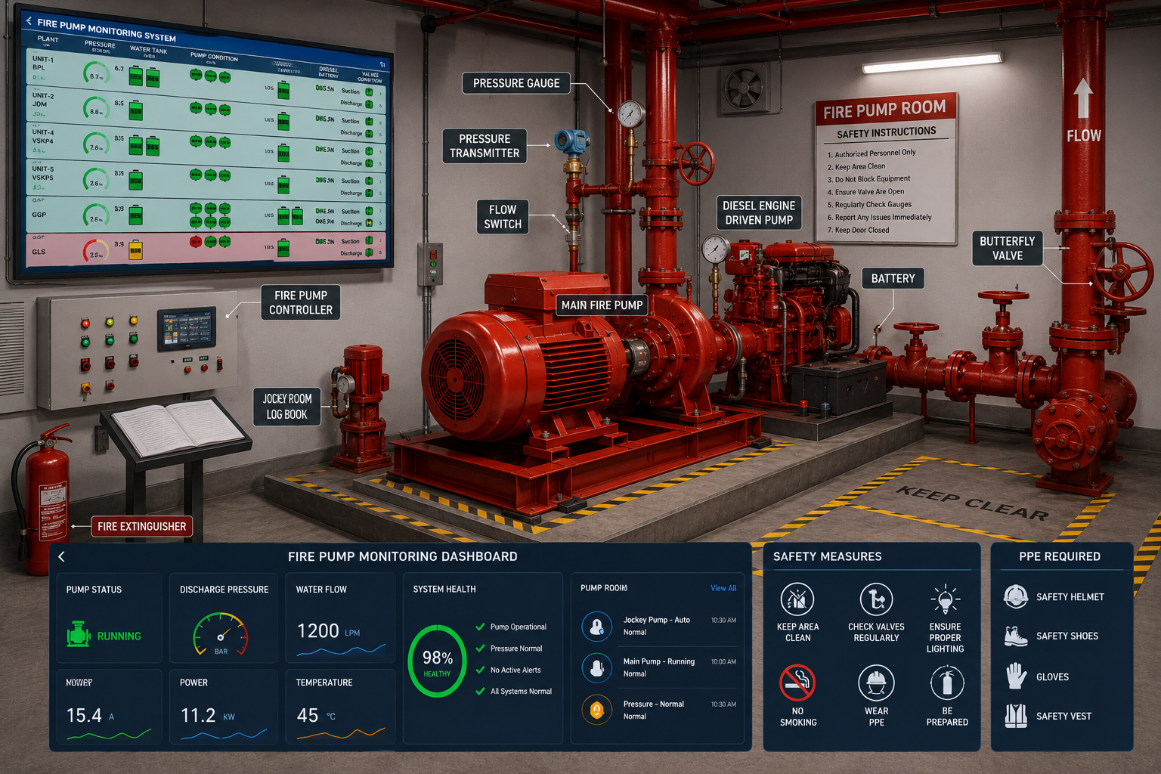This screenshot has height=774, width=1161.
Task: Toggle the All Systems Normal checkmark
Action: (x=480, y=691)
